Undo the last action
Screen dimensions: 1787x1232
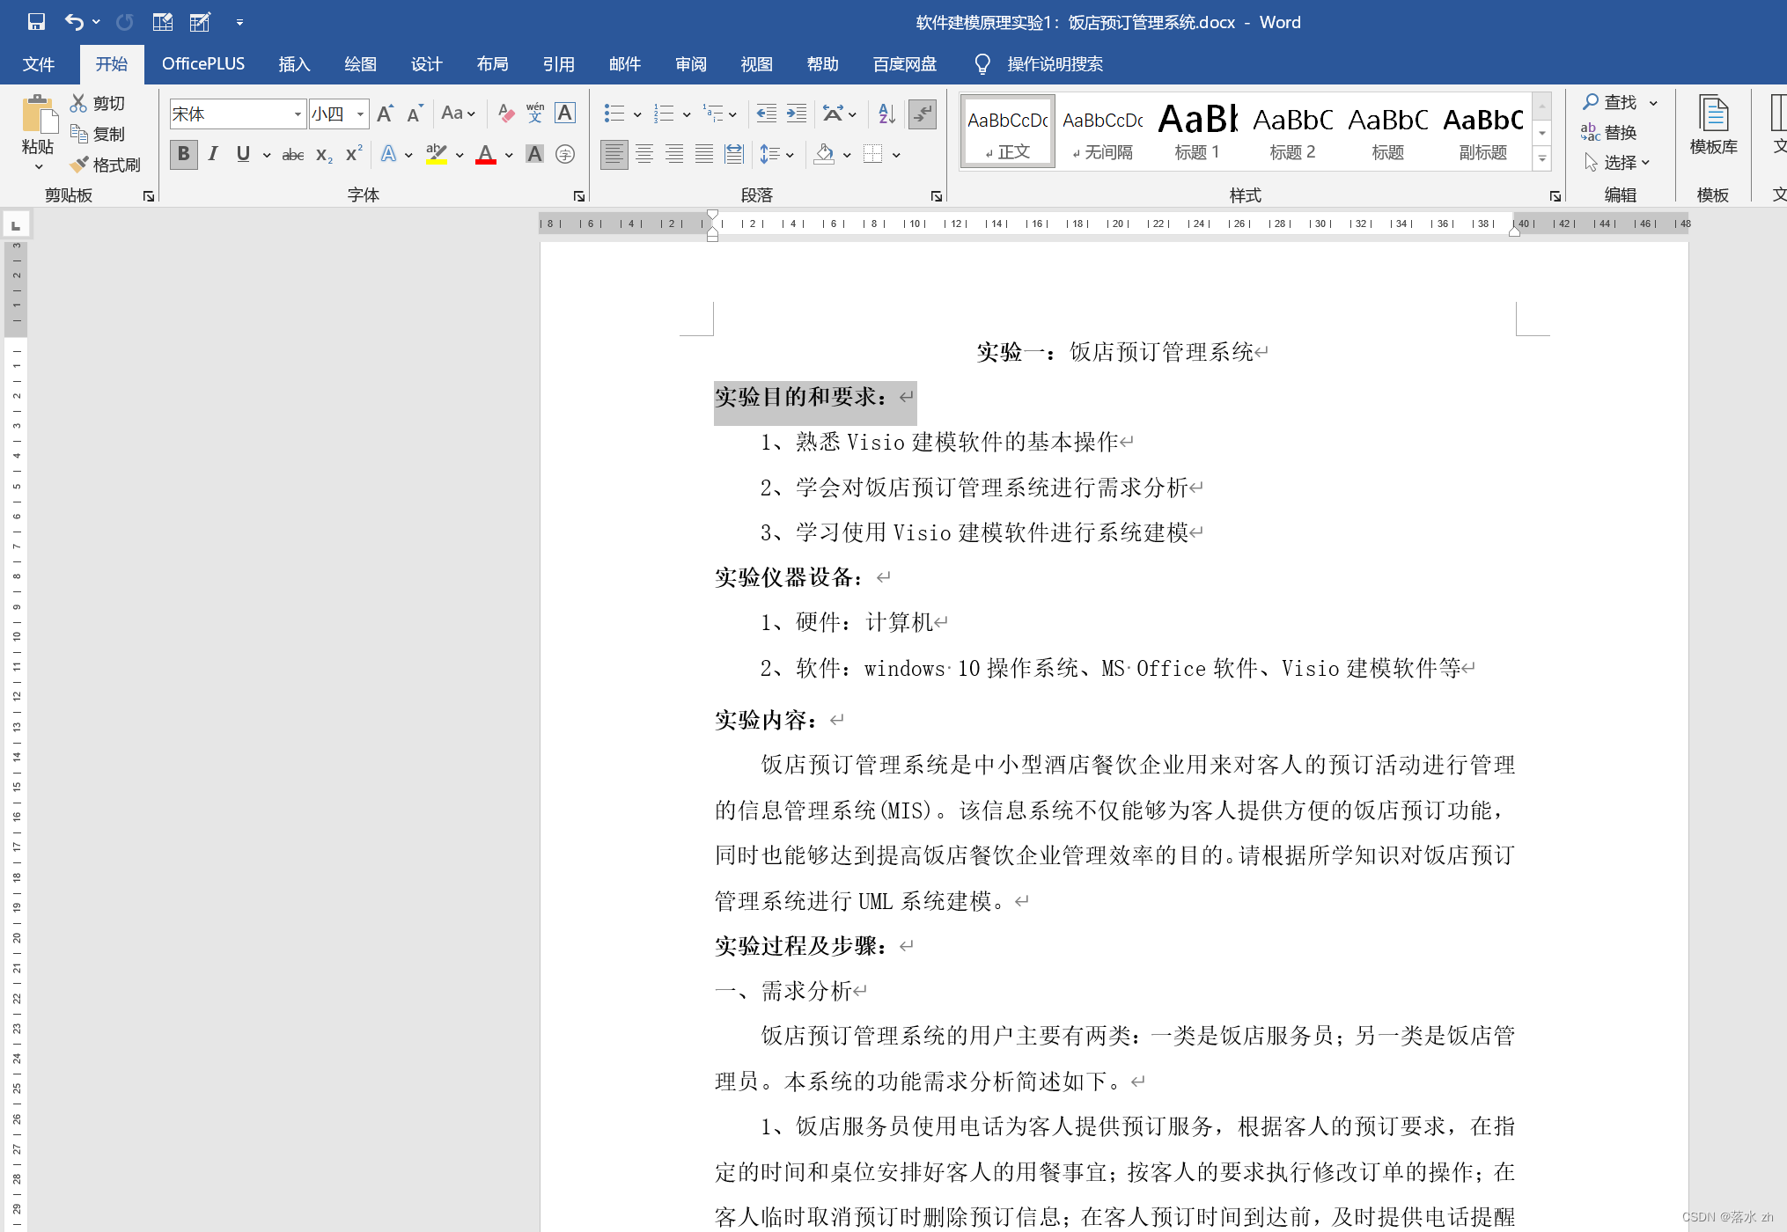click(75, 22)
